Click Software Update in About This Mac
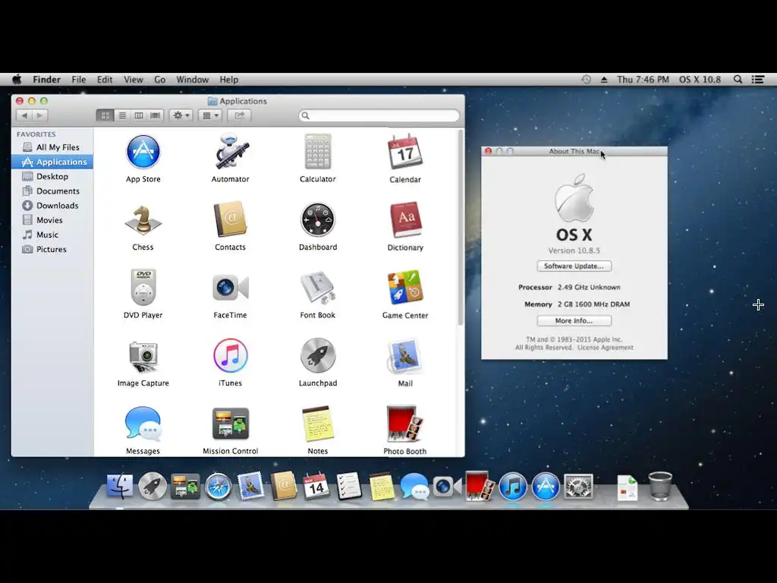777x583 pixels. pyautogui.click(x=574, y=266)
